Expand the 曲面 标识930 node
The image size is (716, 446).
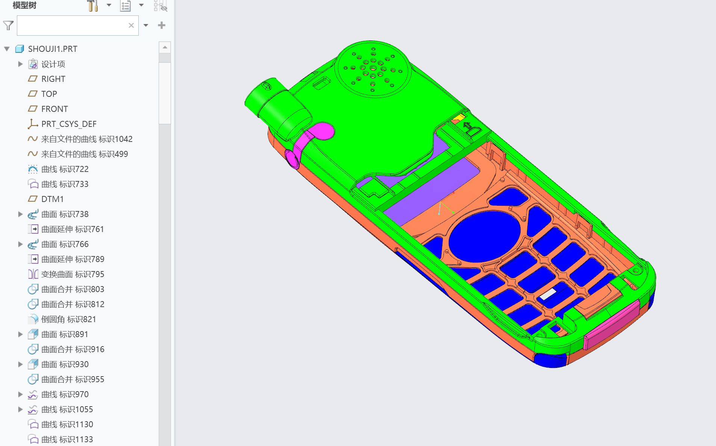pos(20,364)
